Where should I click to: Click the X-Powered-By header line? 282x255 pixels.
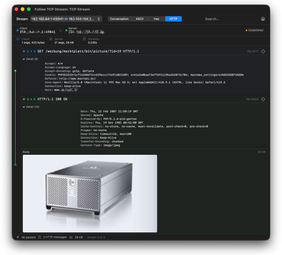[x=109, y=119]
